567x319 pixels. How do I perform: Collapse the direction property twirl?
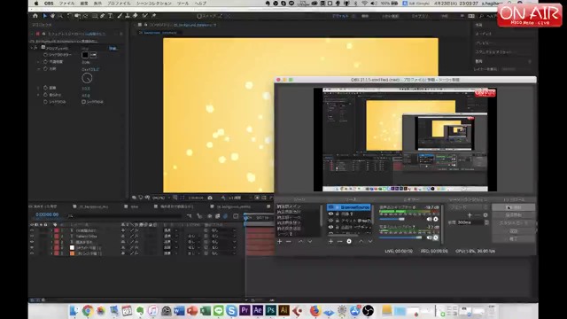click(38, 69)
